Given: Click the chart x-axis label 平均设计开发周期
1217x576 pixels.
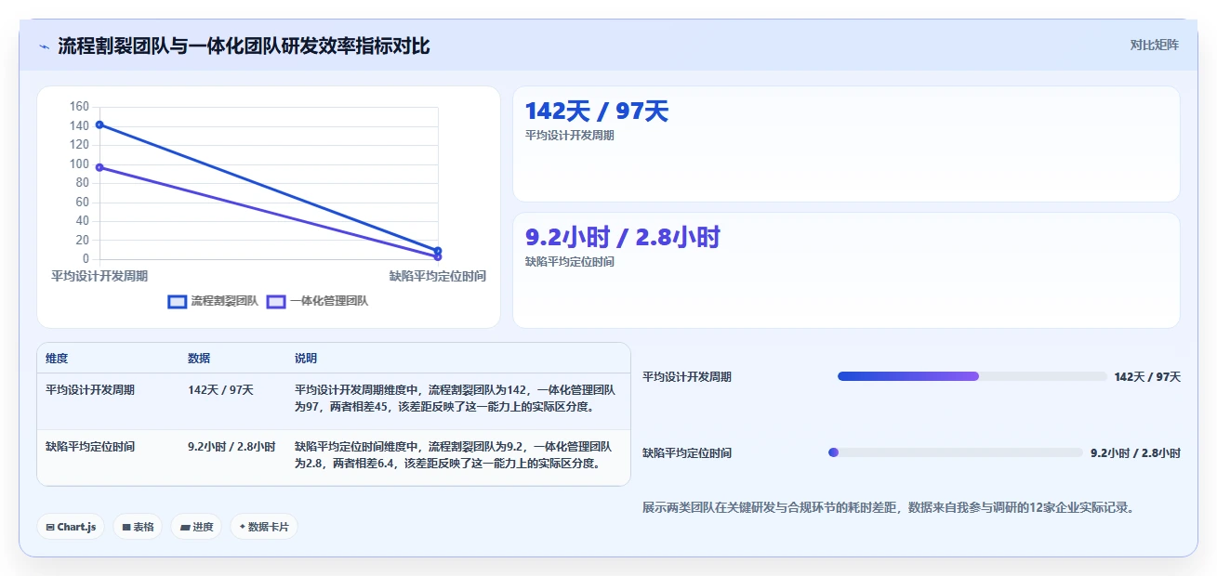Looking at the screenshot, I should click(99, 276).
